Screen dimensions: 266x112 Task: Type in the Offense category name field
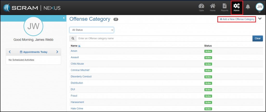164,38
